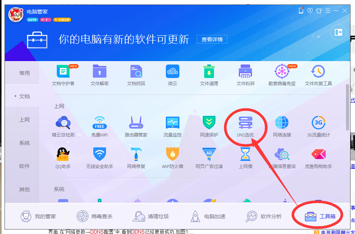
Task: Click the side panel toggle icon in banner
Action: click(338, 32)
